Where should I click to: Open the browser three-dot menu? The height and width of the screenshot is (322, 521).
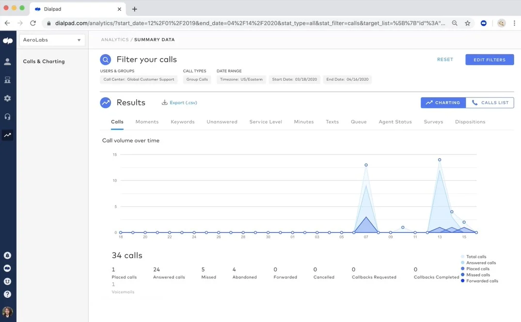[514, 23]
